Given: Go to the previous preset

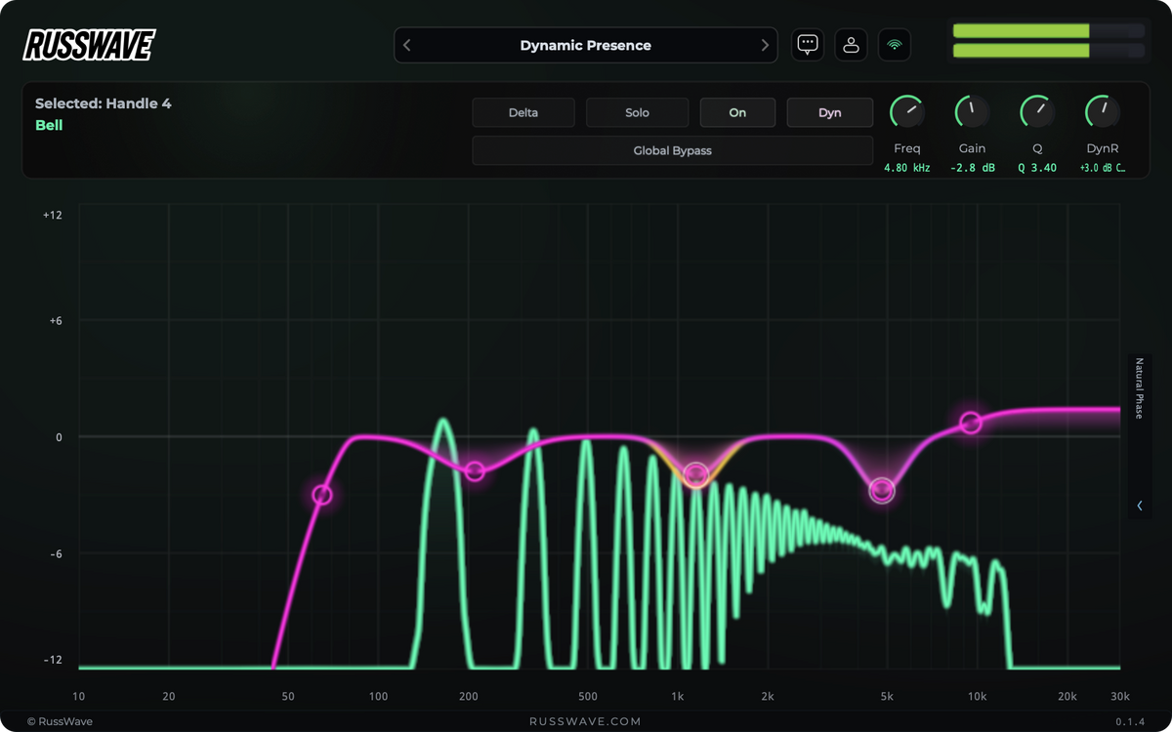Looking at the screenshot, I should (x=407, y=45).
